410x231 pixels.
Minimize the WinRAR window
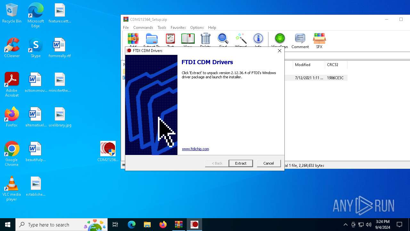(386, 19)
